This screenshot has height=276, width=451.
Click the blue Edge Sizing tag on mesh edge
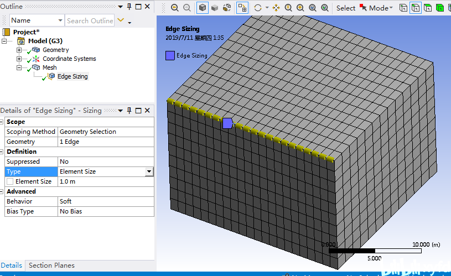[x=227, y=123]
